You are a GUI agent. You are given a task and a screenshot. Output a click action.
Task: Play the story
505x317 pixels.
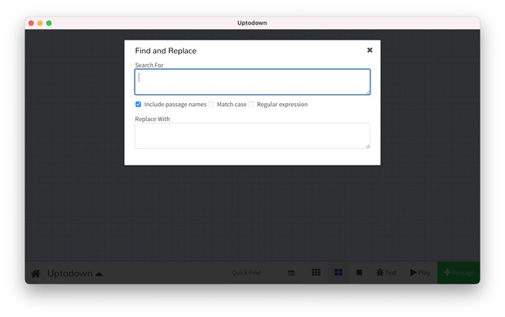coord(420,273)
